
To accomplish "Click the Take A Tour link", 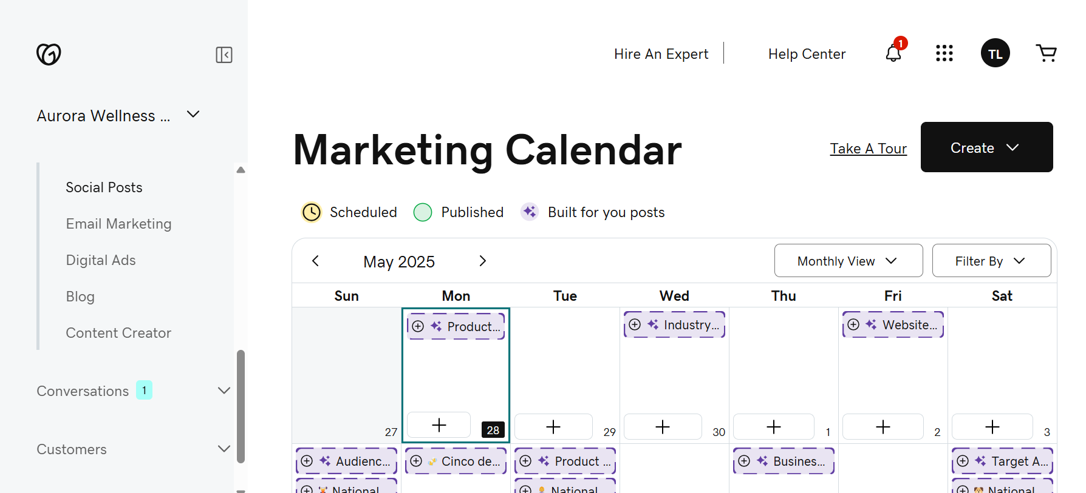I will [868, 149].
